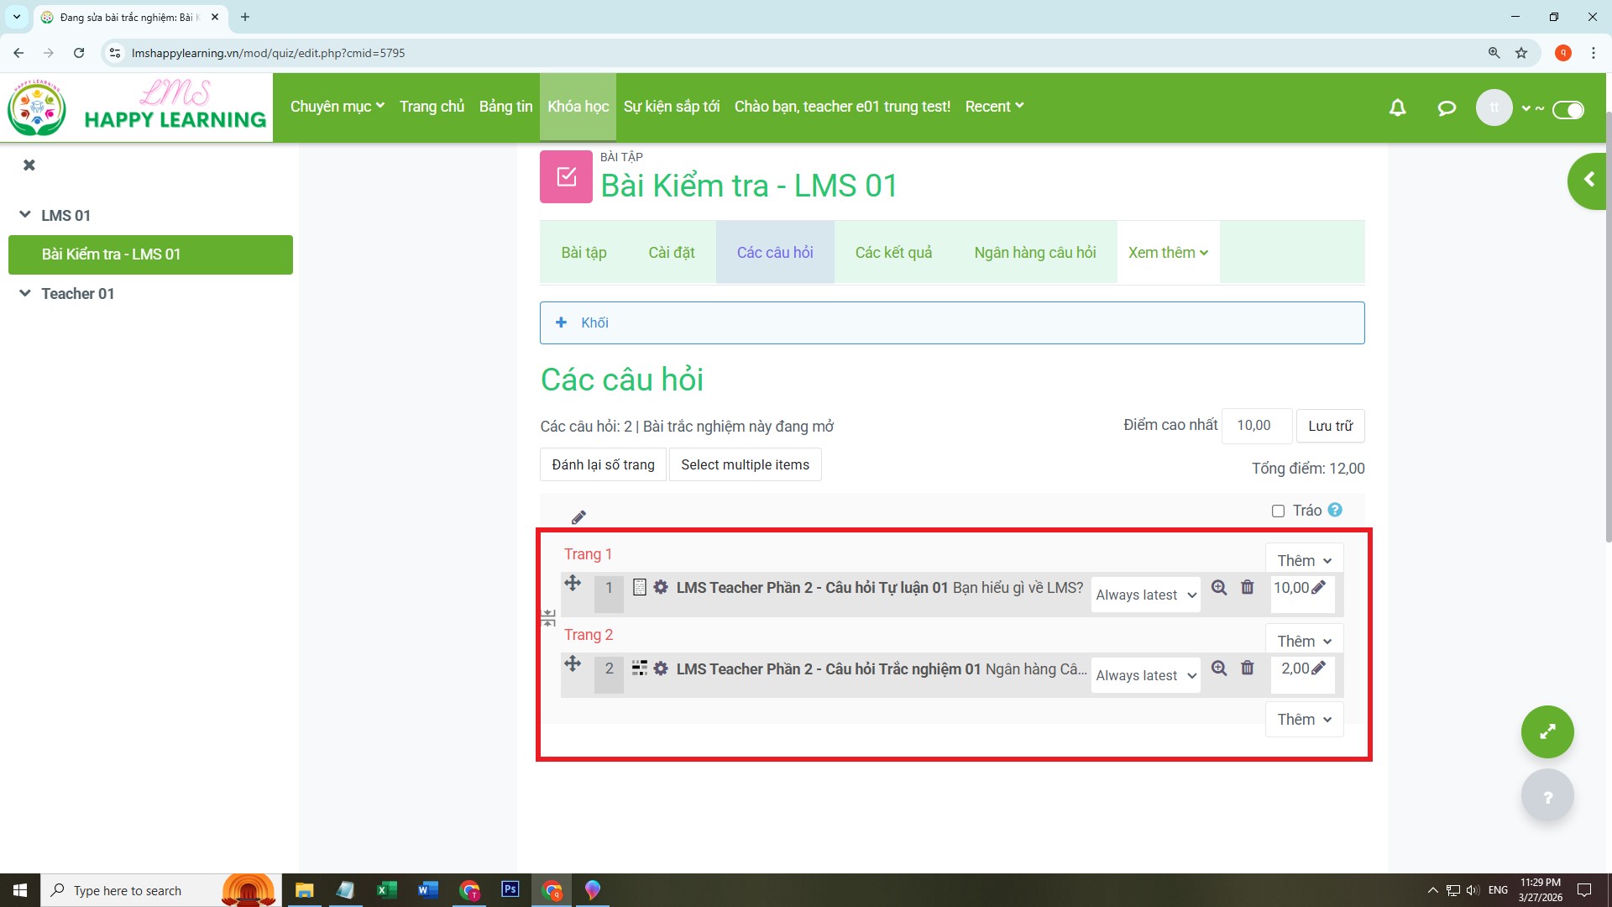Collapse LMS 01 section in sidebar
The height and width of the screenshot is (907, 1612).
[x=25, y=215]
